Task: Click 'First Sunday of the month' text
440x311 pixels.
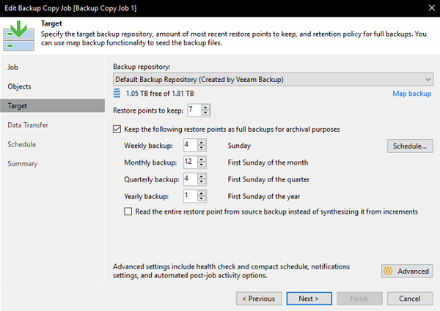Action: [x=268, y=162]
